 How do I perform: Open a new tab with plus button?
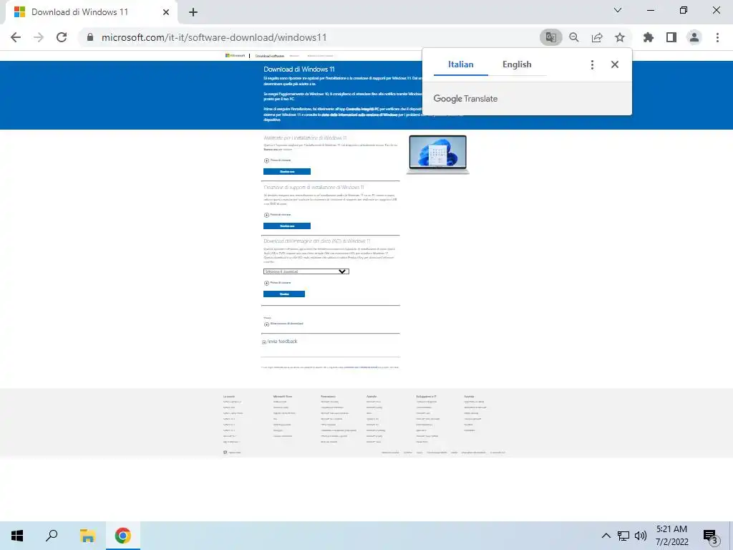pyautogui.click(x=193, y=12)
